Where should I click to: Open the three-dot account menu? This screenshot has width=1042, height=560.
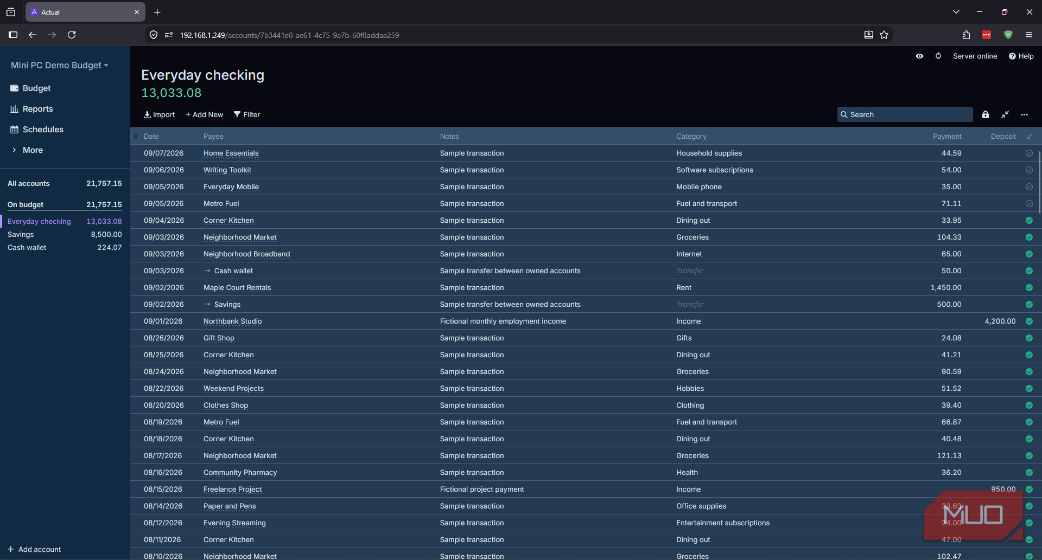pyautogui.click(x=1024, y=114)
